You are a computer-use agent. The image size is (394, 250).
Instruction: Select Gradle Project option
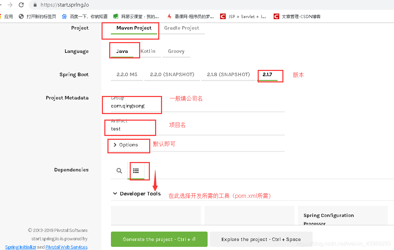(182, 28)
